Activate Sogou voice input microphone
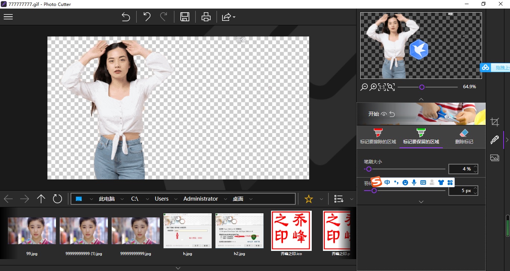 [414, 182]
